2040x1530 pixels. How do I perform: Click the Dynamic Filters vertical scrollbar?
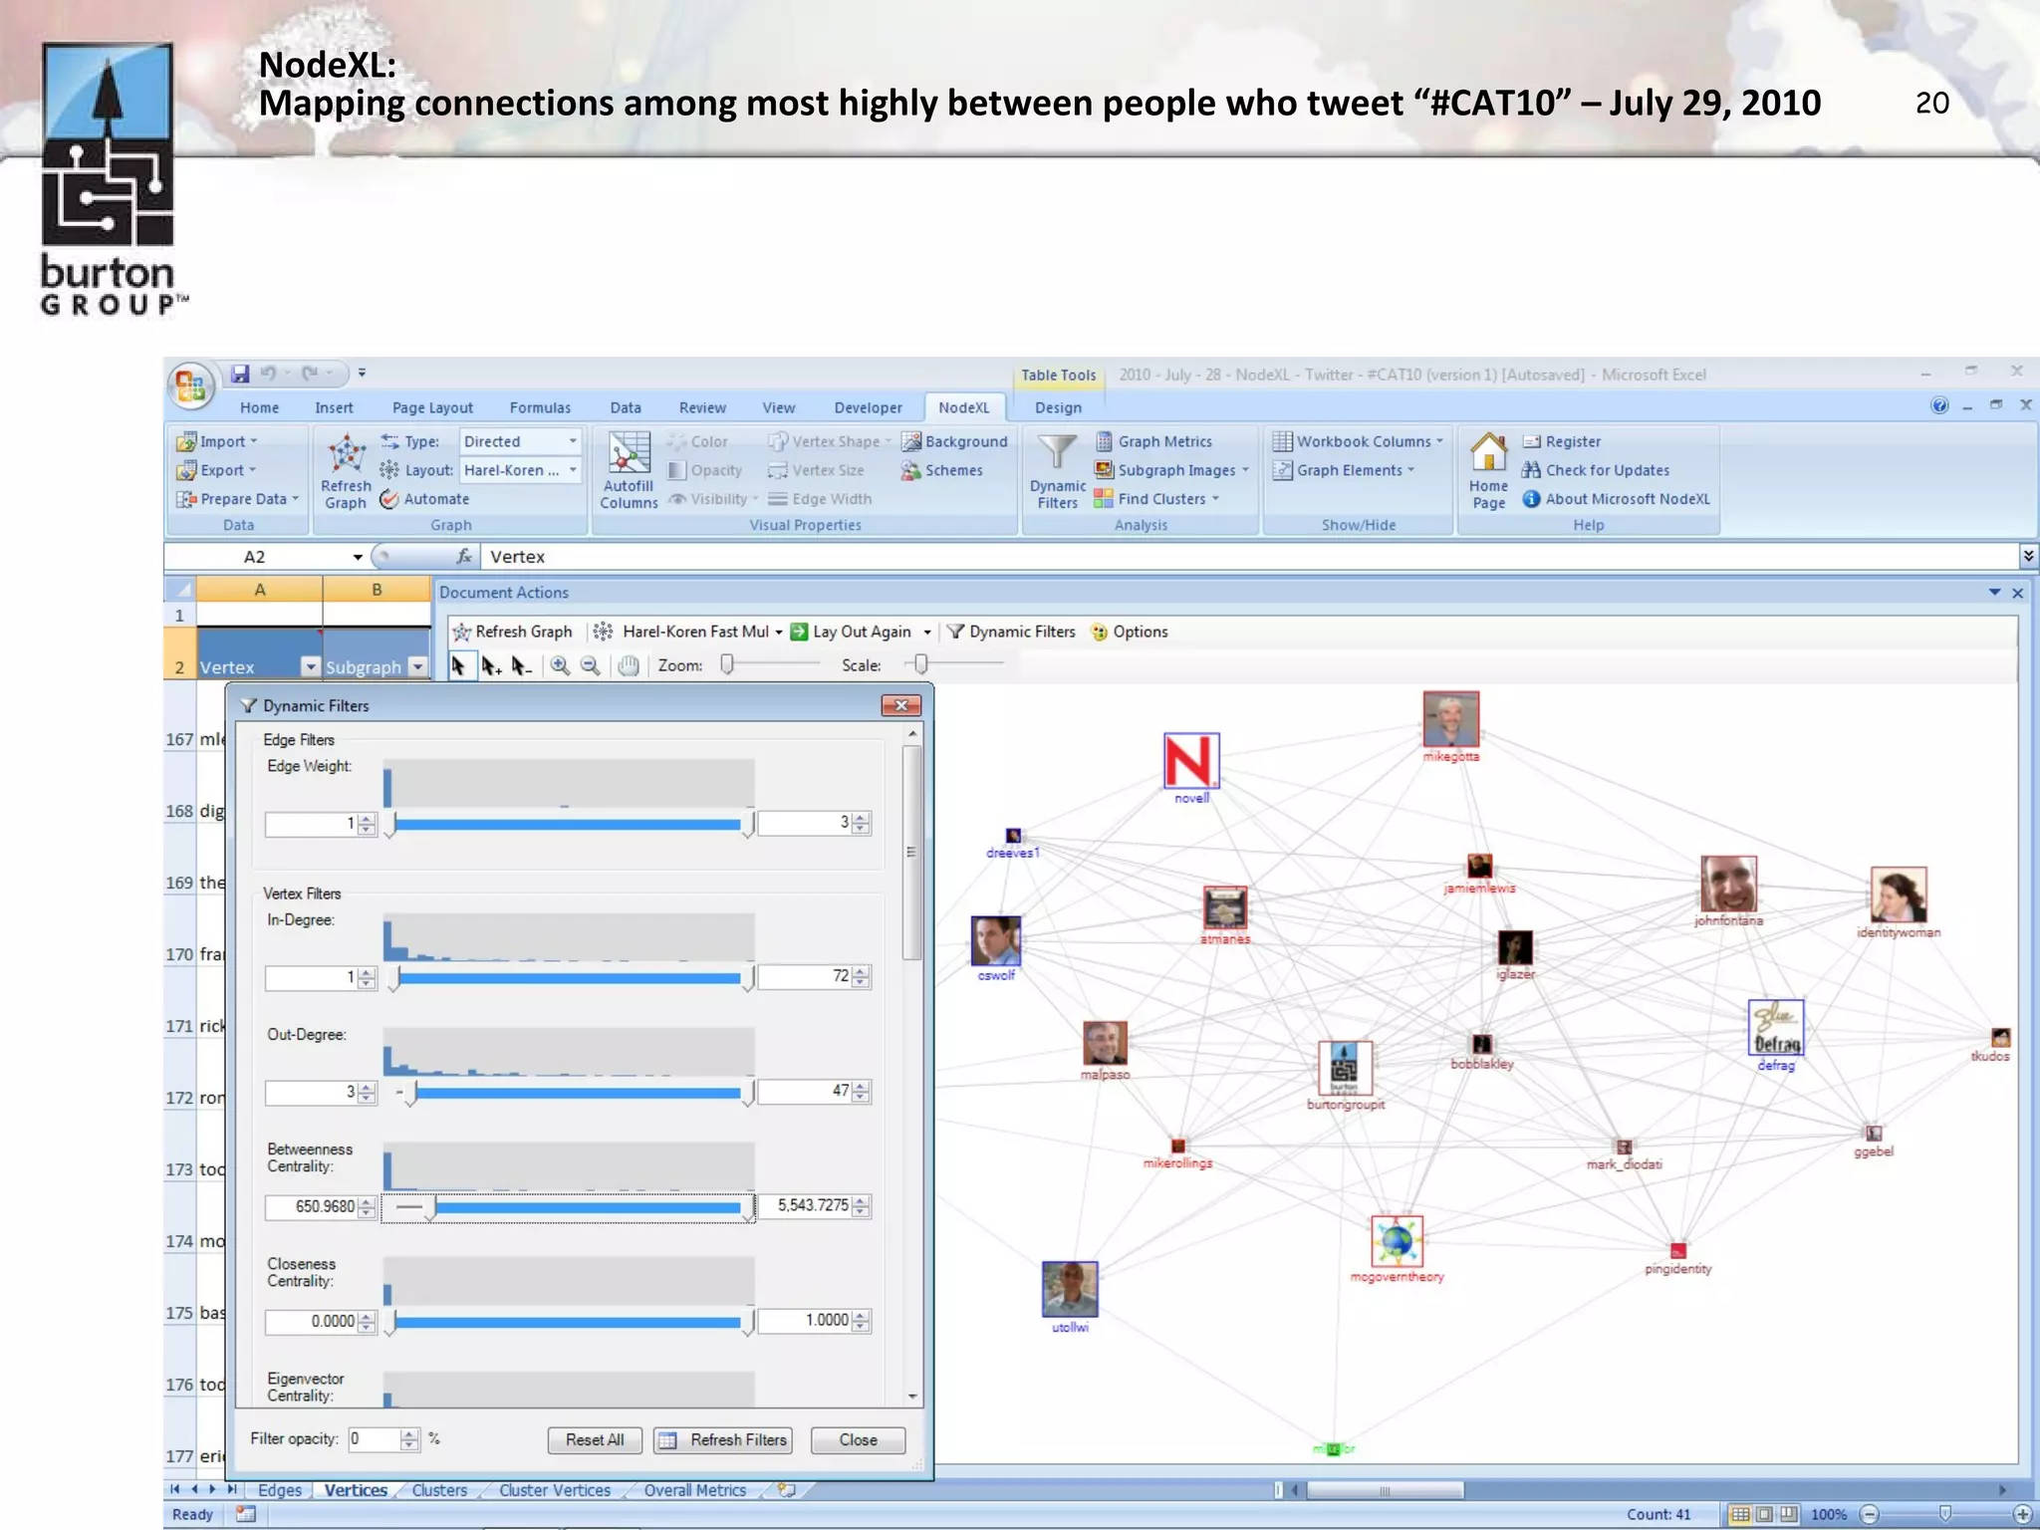click(911, 1064)
